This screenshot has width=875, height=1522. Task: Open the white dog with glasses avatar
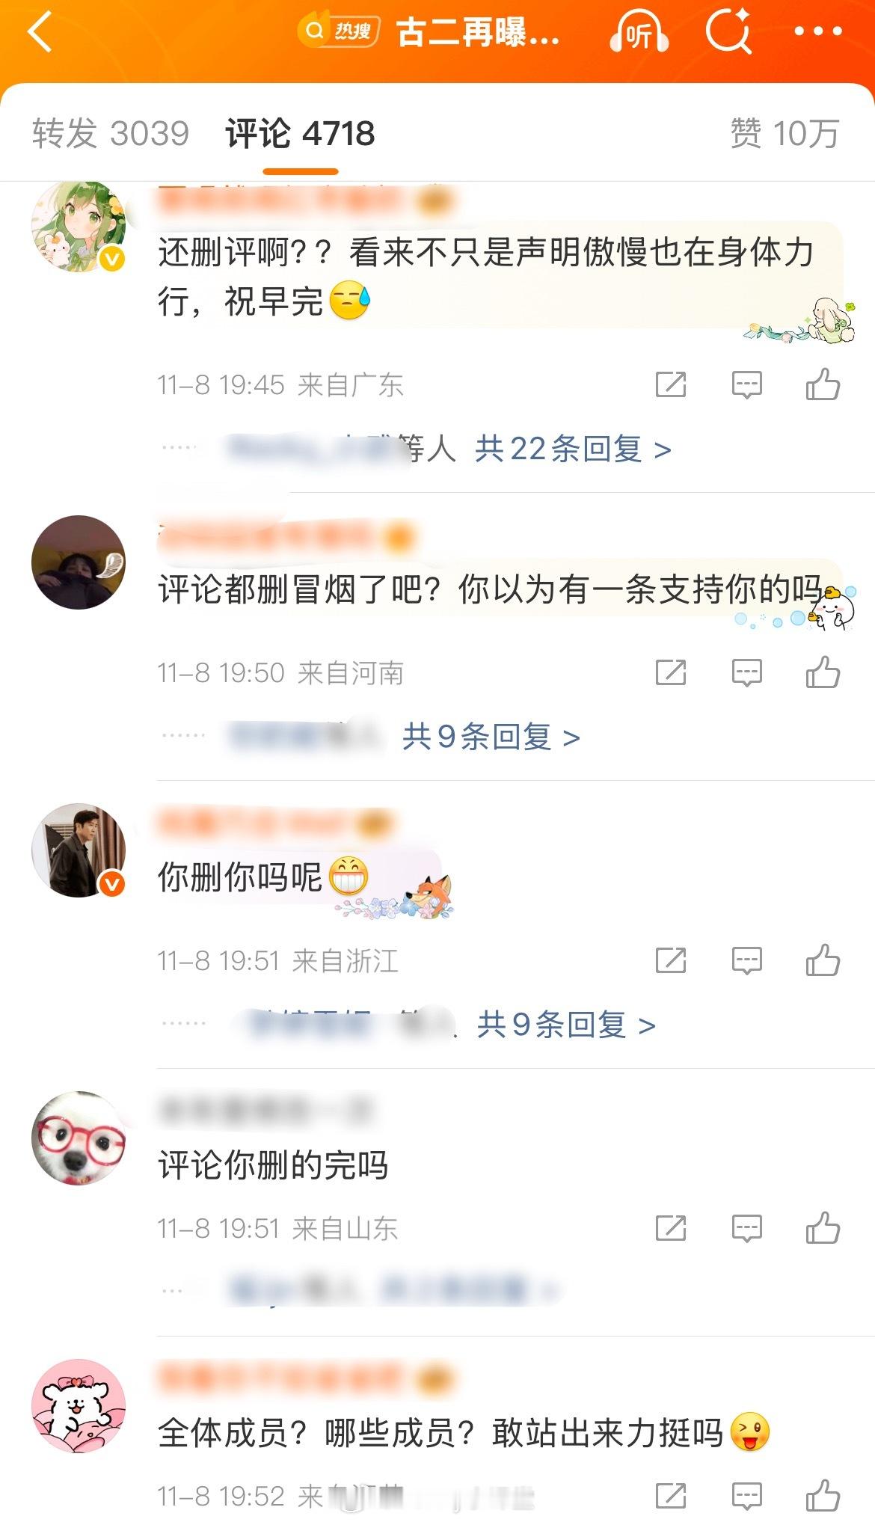tap(79, 1138)
